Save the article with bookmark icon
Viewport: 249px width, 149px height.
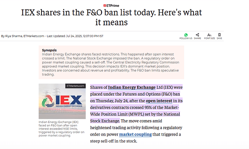pos(219,35)
